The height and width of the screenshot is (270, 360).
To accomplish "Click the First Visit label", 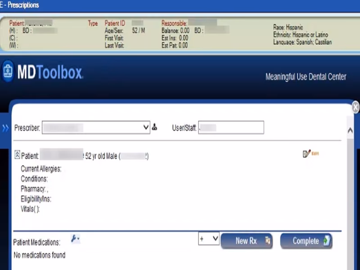I will [x=114, y=38].
